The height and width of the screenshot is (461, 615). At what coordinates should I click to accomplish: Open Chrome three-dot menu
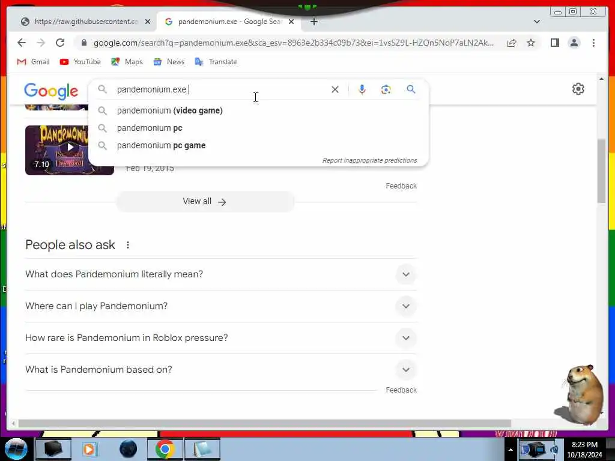coord(593,43)
